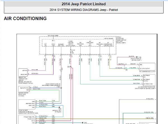168x124 pixels.
Task: Click the G104 ground symbol near engine compartment
Action: click(137, 57)
